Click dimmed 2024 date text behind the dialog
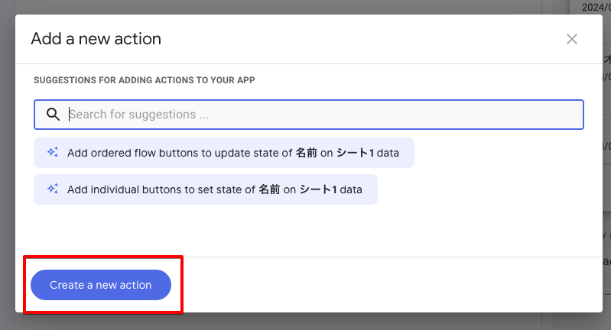The width and height of the screenshot is (611, 330). click(x=596, y=7)
